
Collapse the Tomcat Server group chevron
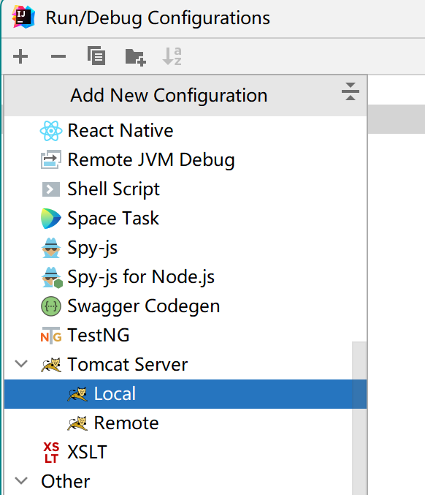point(21,363)
